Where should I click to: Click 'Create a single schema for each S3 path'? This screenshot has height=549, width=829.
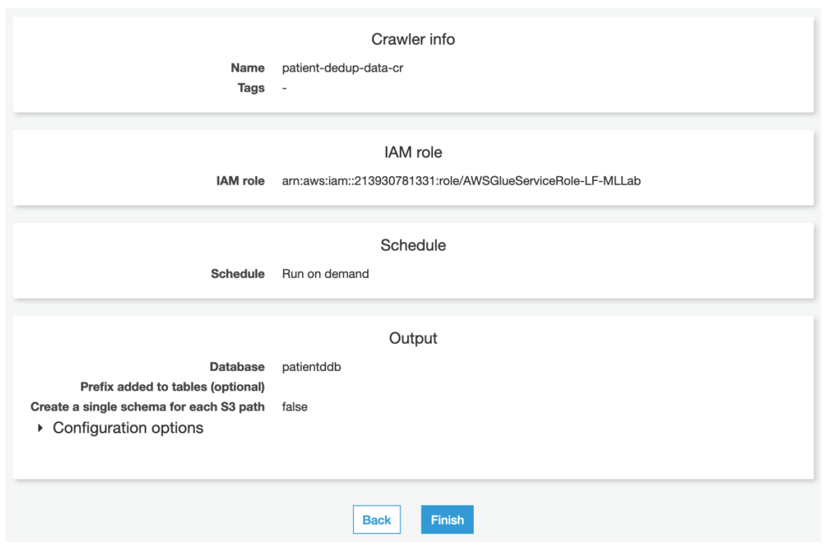coord(148,407)
